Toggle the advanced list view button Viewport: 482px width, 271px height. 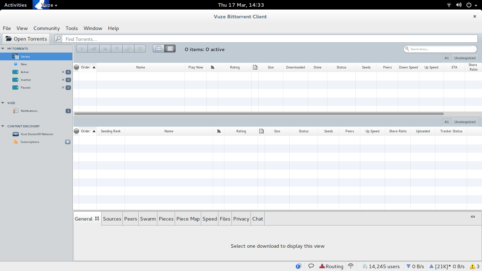(x=170, y=48)
